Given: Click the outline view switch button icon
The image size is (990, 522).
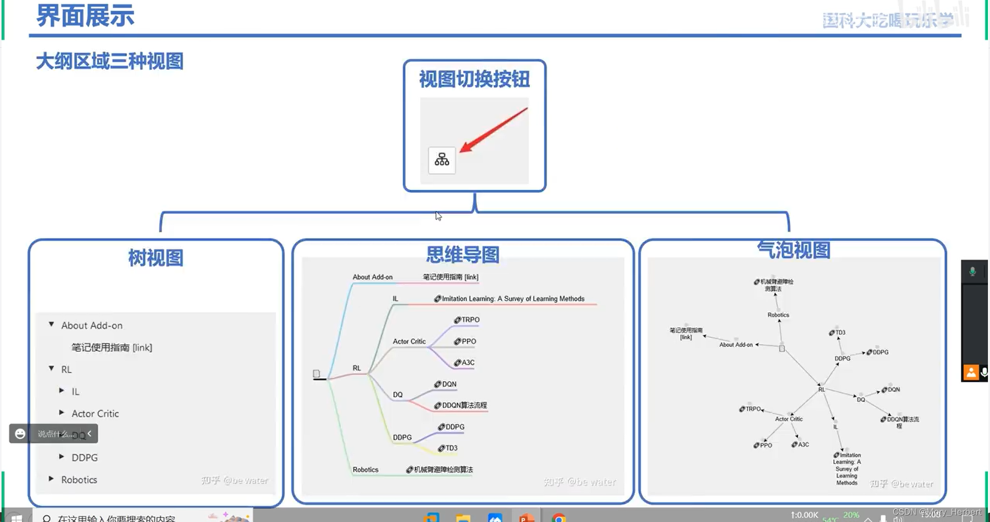Looking at the screenshot, I should 442,160.
